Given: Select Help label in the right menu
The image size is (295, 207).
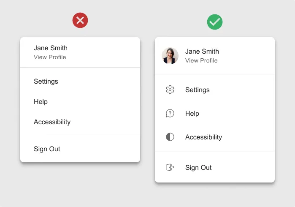Looking at the screenshot, I should [x=192, y=114].
